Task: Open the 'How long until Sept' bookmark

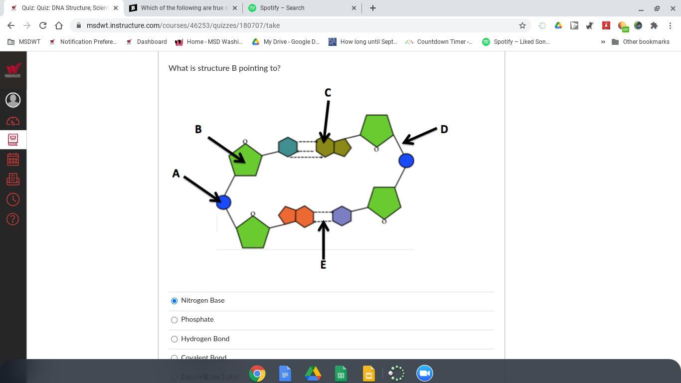Action: coord(363,42)
